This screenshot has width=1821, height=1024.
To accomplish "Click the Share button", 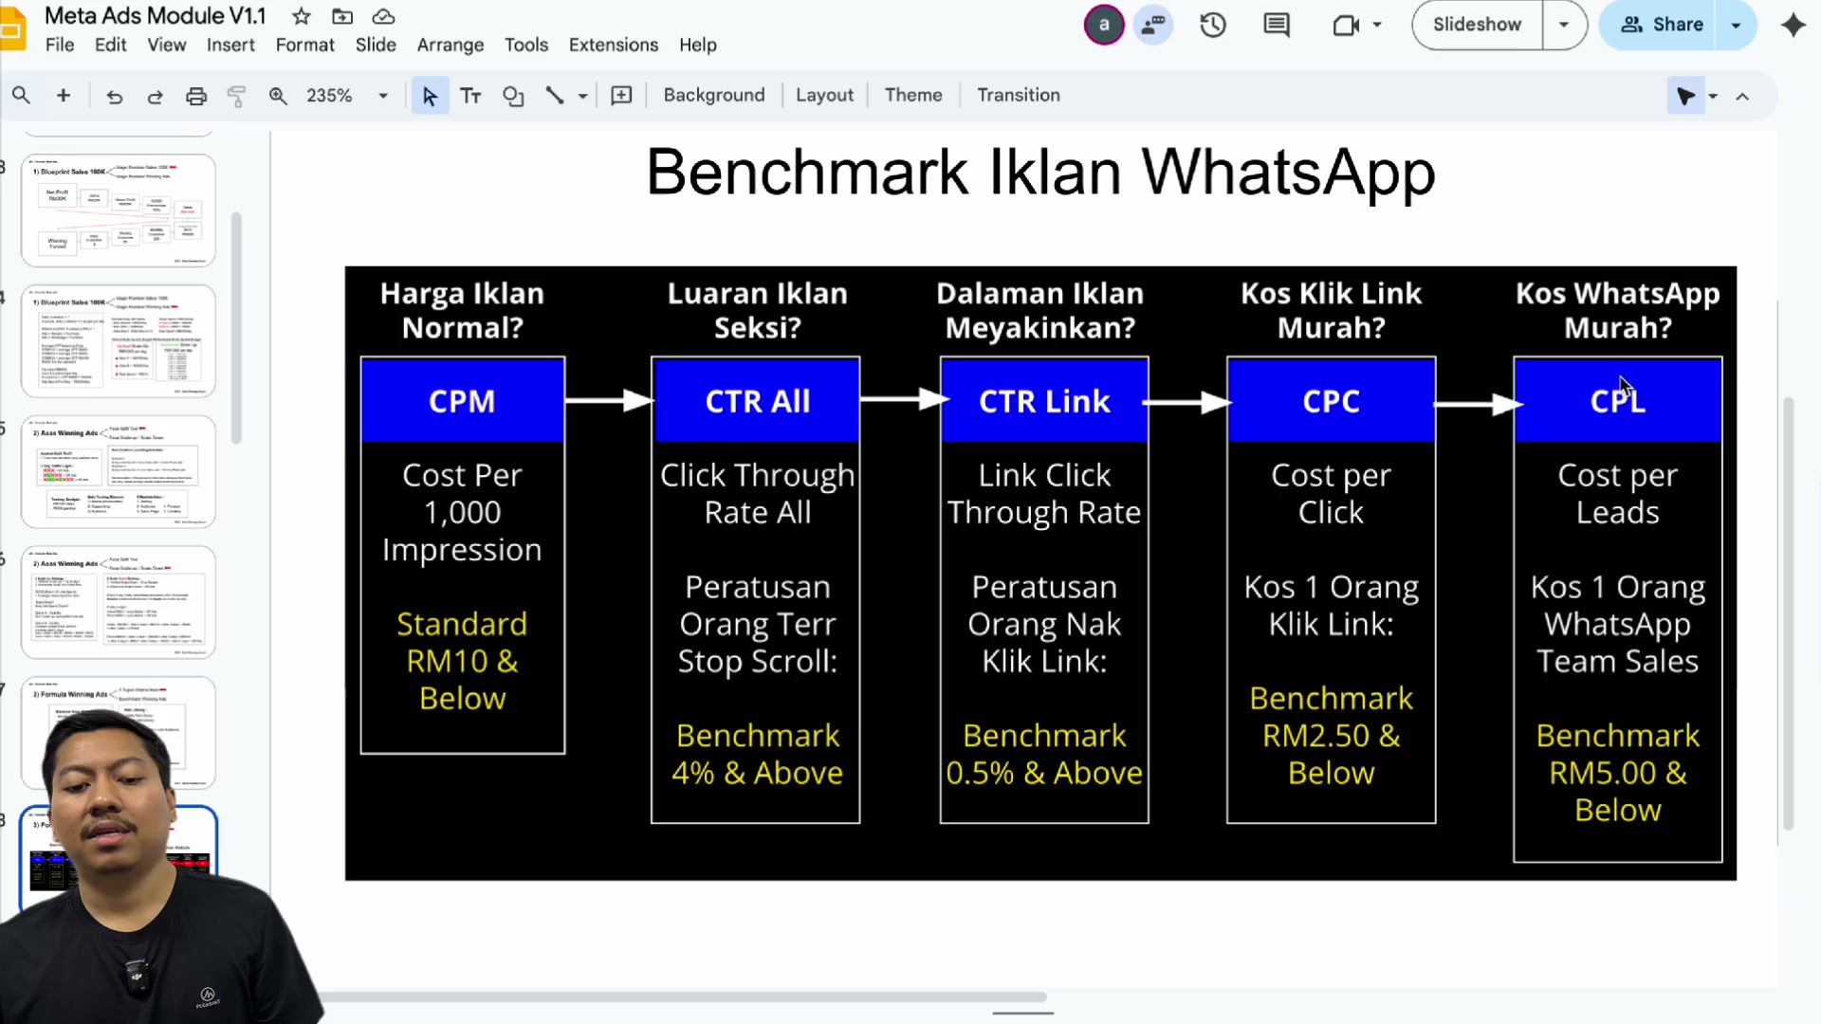I will [x=1662, y=25].
